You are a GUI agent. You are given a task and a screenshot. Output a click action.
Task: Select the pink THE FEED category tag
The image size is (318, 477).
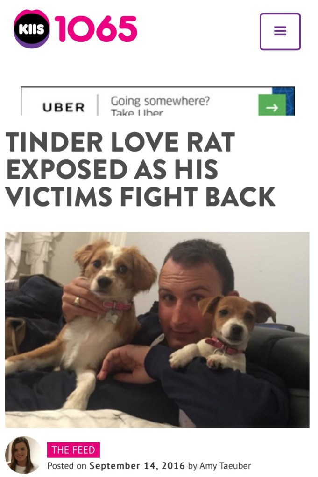pyautogui.click(x=73, y=450)
